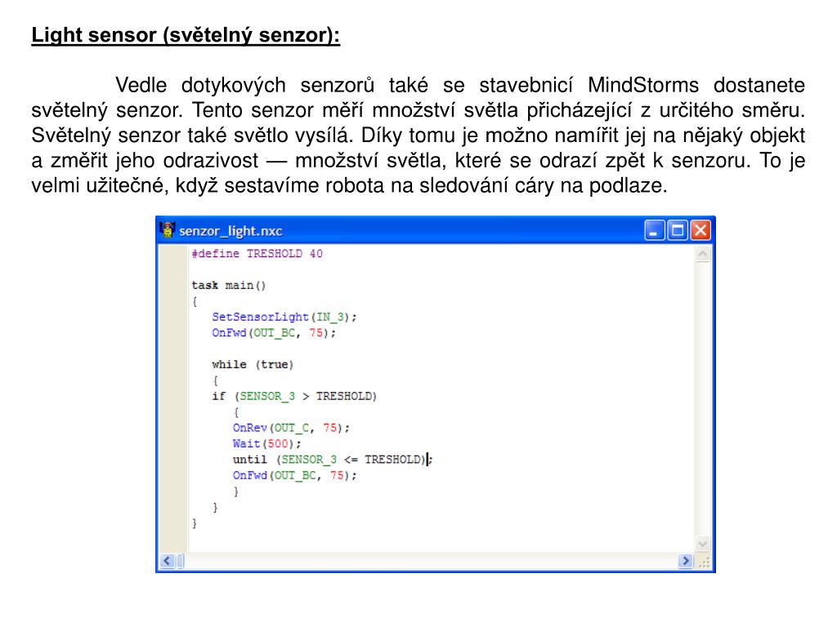Minimize the senzor_light.nxc window
The image size is (837, 627).
click(x=655, y=230)
